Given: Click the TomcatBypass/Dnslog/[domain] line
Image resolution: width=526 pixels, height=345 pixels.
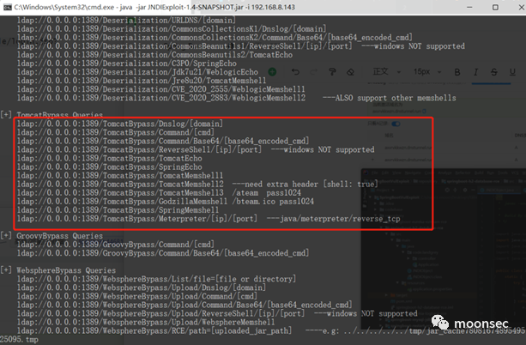Looking at the screenshot, I should (120, 124).
